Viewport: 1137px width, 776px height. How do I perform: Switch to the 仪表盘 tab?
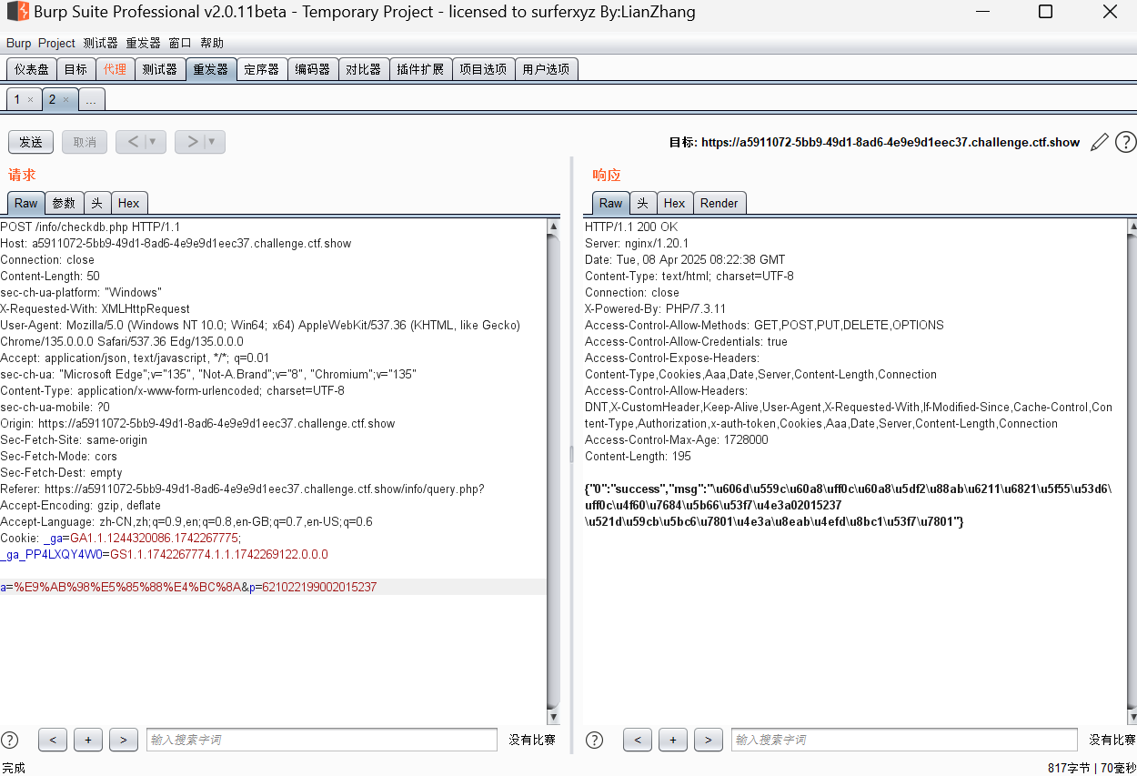[x=32, y=69]
